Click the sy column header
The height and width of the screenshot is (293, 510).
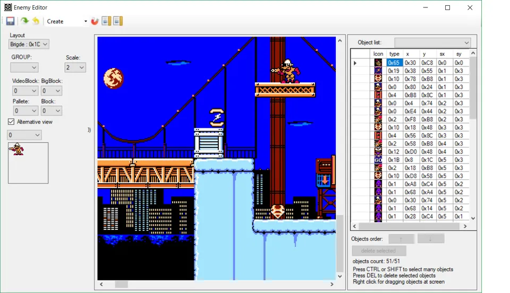(x=460, y=54)
